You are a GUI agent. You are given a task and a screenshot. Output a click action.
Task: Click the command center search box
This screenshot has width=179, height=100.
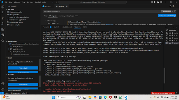(93, 2)
